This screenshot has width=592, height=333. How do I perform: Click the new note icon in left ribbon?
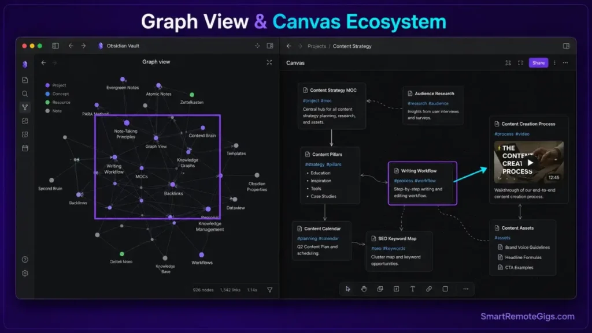point(25,80)
